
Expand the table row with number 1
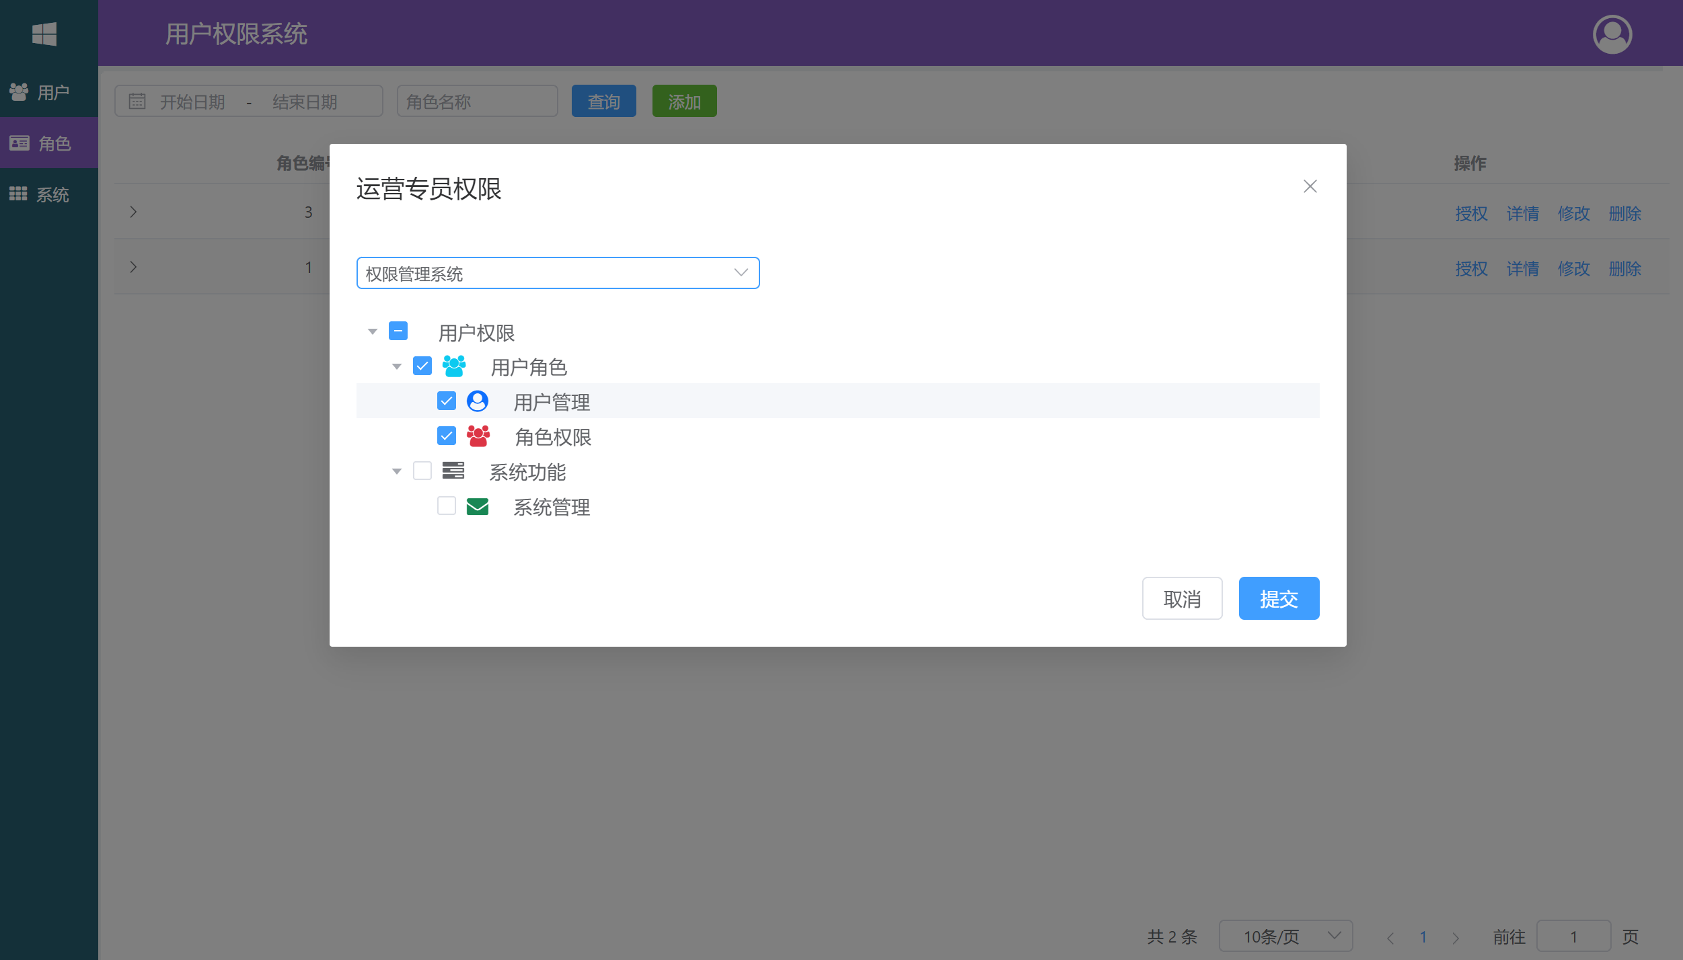pos(133,267)
